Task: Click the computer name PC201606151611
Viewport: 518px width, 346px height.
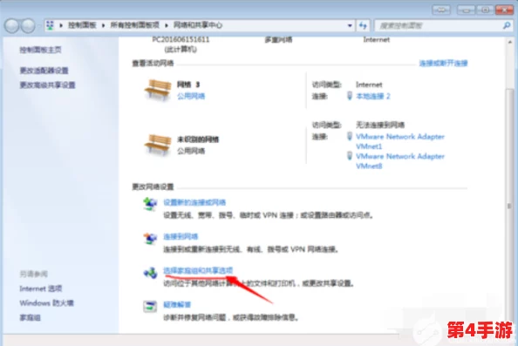Action: click(181, 39)
